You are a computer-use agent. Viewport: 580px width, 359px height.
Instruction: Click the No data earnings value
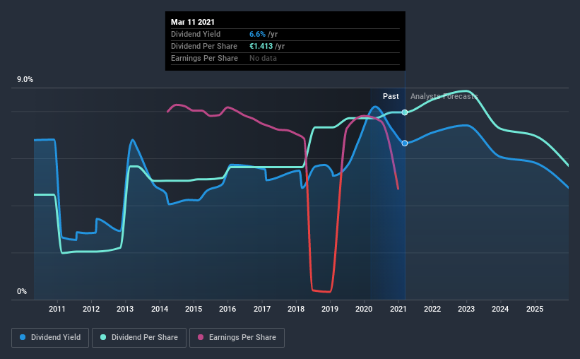pyautogui.click(x=263, y=58)
